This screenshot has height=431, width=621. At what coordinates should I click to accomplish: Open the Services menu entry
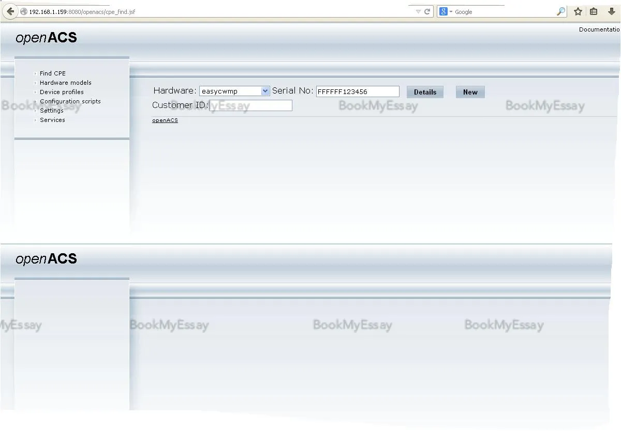tap(52, 120)
